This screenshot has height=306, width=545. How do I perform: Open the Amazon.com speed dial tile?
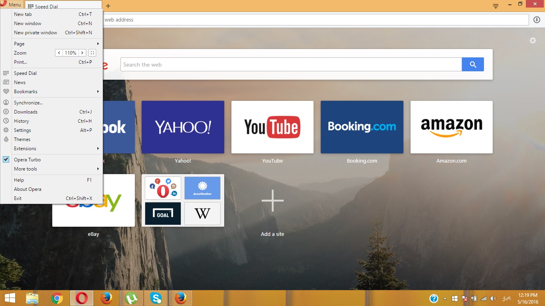click(452, 127)
